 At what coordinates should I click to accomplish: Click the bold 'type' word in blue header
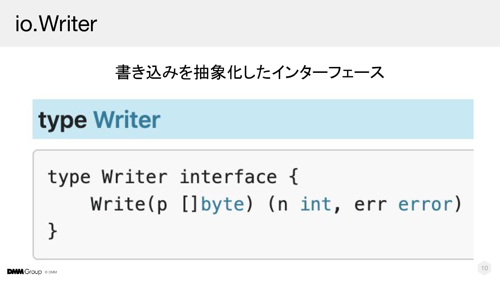click(x=62, y=121)
